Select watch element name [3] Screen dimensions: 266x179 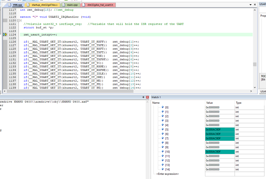(167, 121)
